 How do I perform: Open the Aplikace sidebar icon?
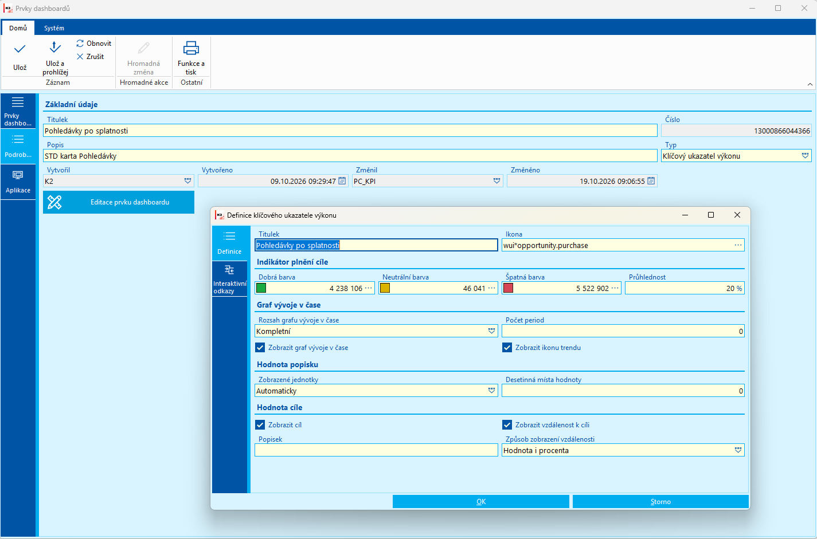18,175
